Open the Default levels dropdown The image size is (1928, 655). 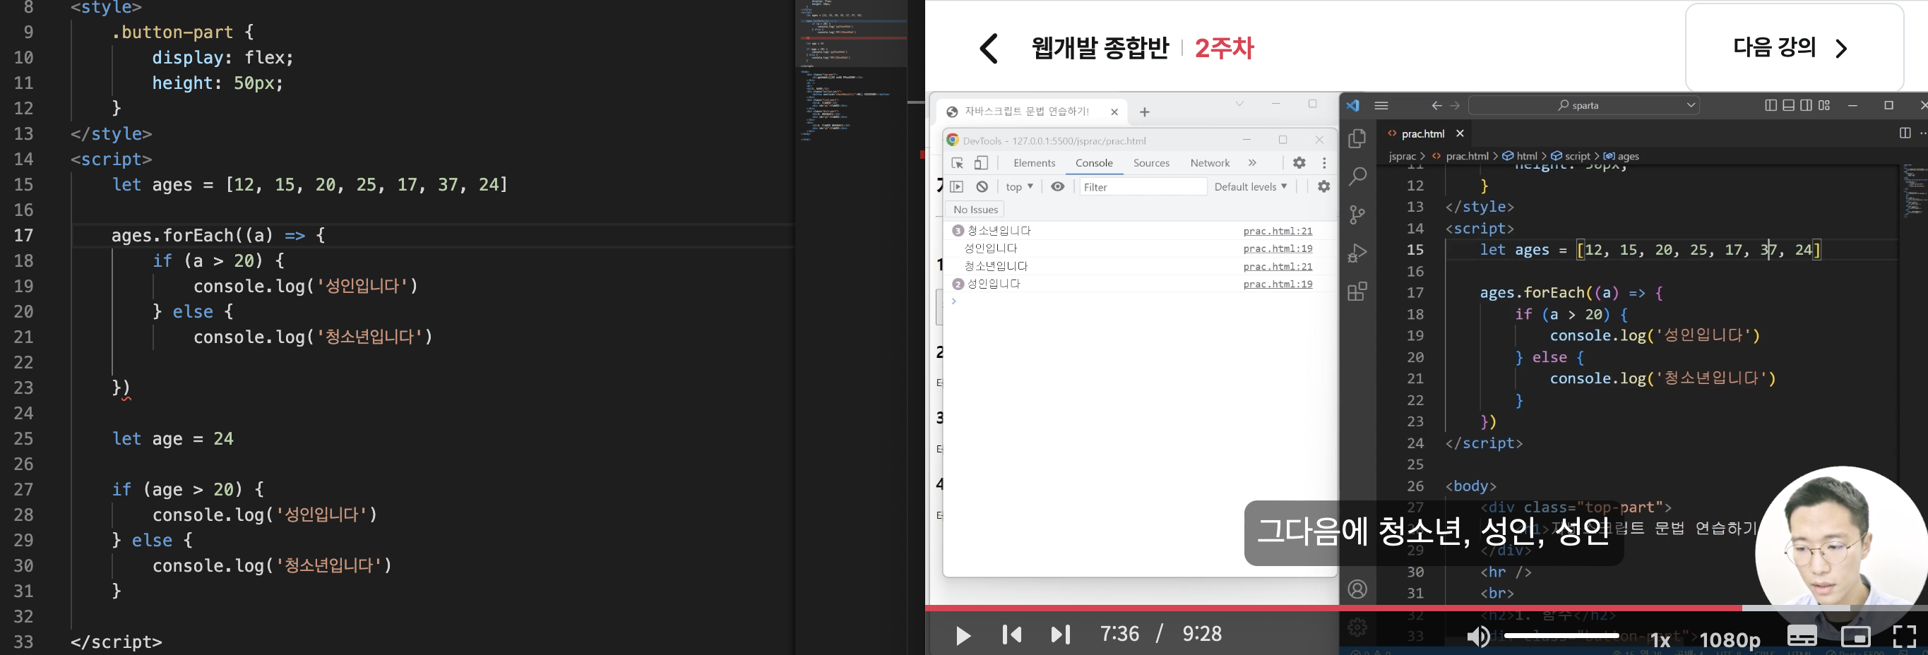pyautogui.click(x=1251, y=187)
